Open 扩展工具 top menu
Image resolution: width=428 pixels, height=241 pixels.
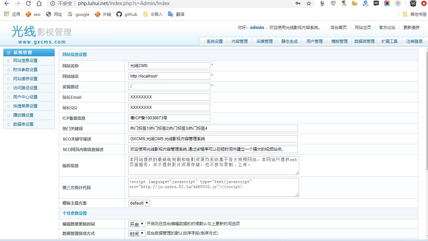pos(390,41)
